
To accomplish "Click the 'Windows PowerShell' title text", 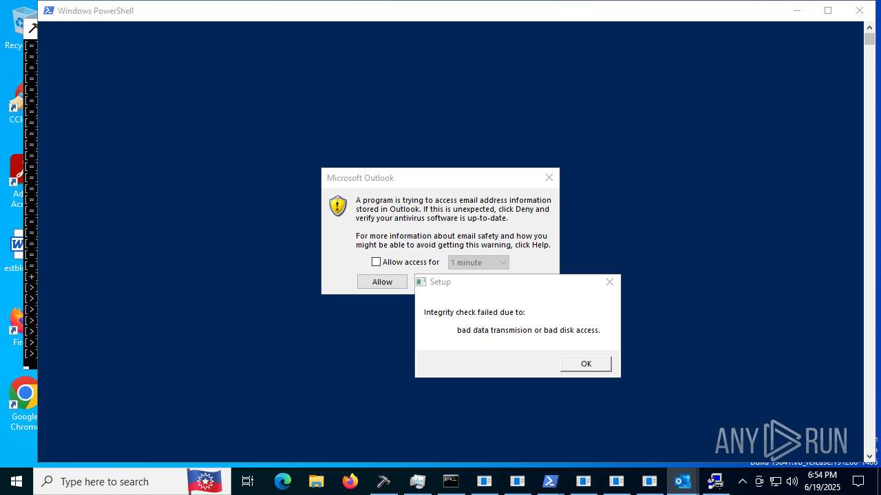I will coord(96,10).
